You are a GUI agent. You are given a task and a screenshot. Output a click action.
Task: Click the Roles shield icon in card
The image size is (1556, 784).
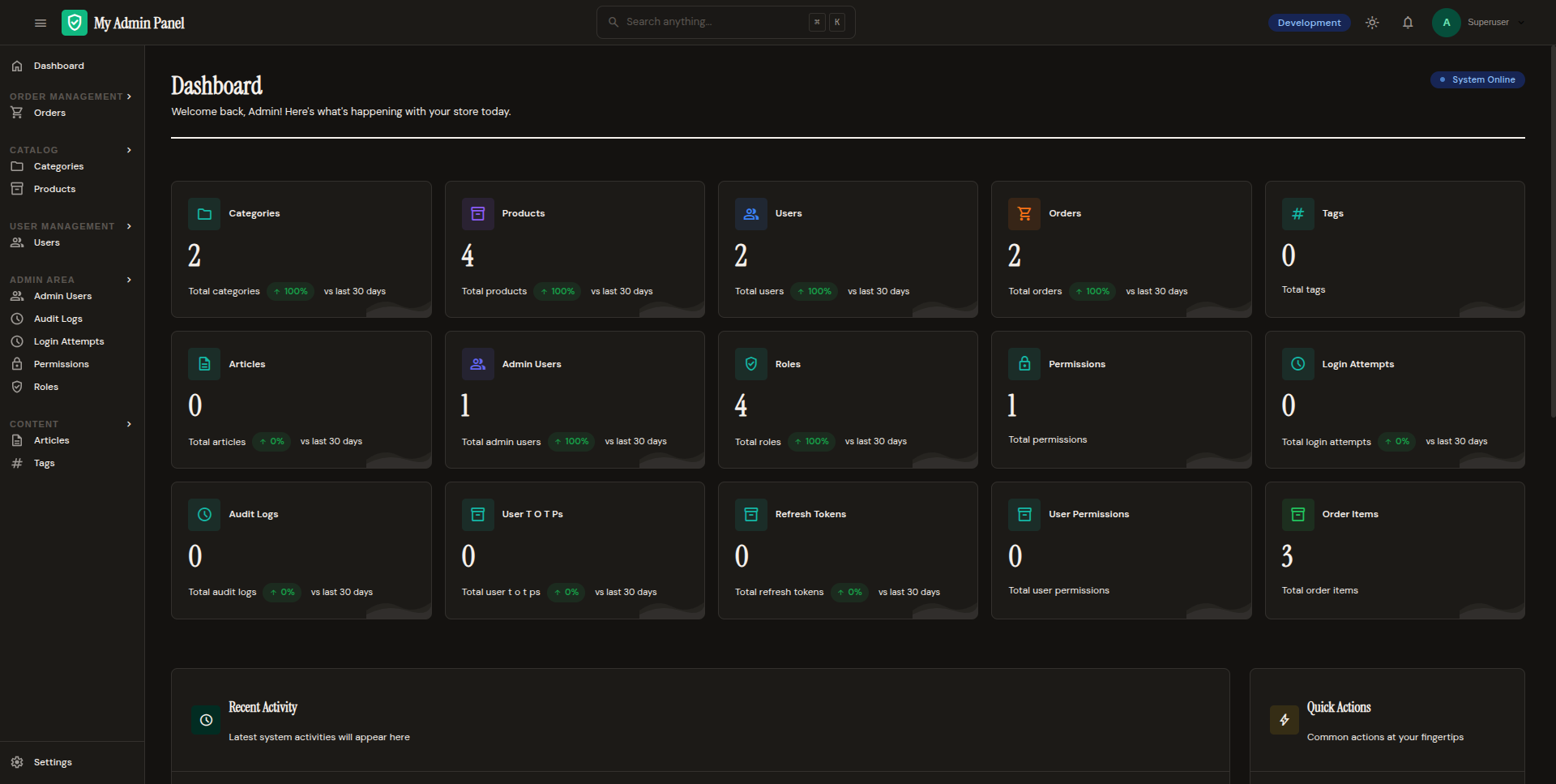click(751, 364)
